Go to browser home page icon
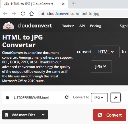Viewport: 128px width, 124px height. click(32, 14)
